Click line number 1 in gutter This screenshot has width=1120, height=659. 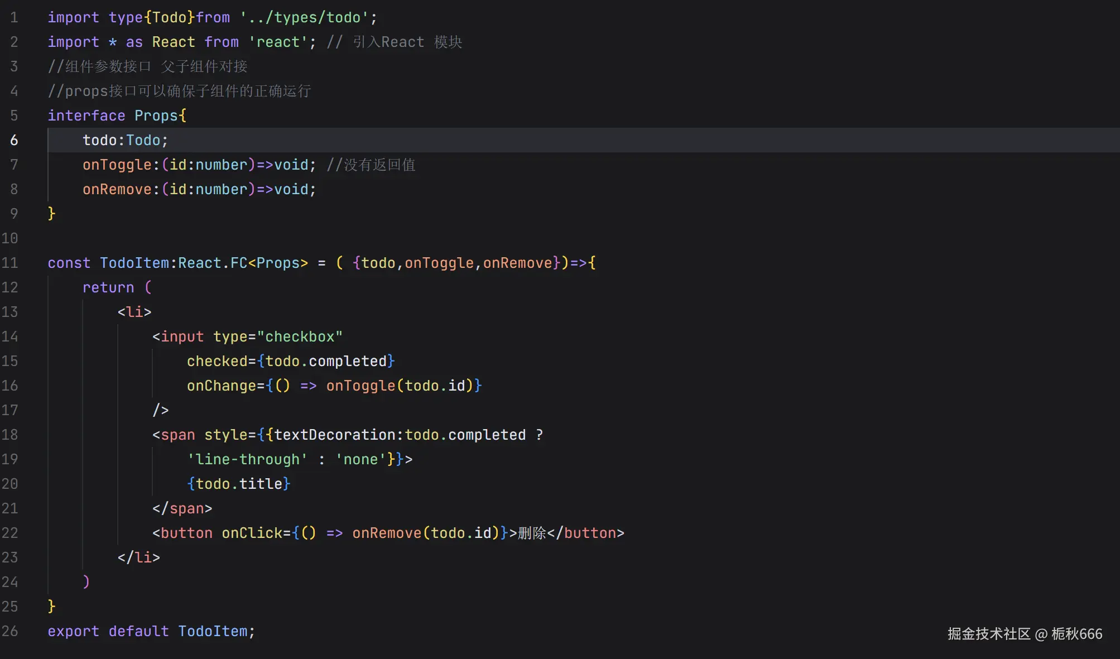(14, 18)
